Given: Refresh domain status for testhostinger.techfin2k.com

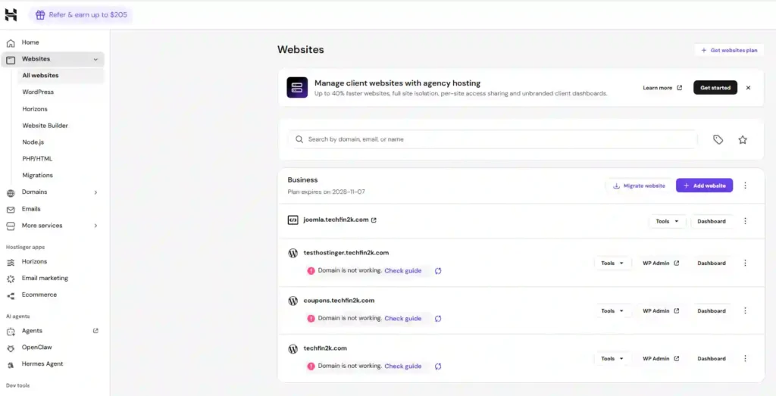Looking at the screenshot, I should (x=438, y=271).
